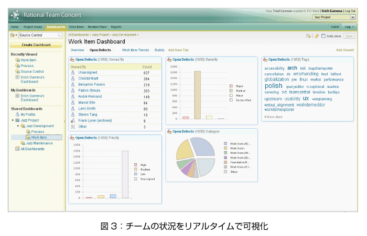Collapse the Jazz Development tree node

pos(18,126)
